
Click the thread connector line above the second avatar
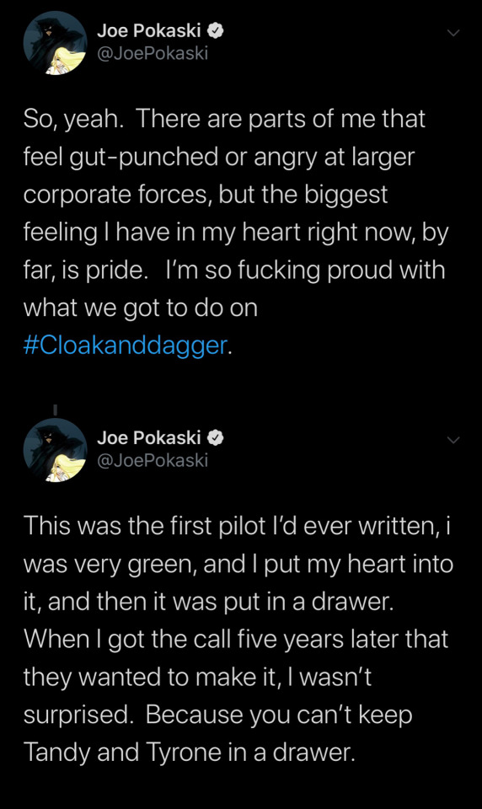click(56, 410)
